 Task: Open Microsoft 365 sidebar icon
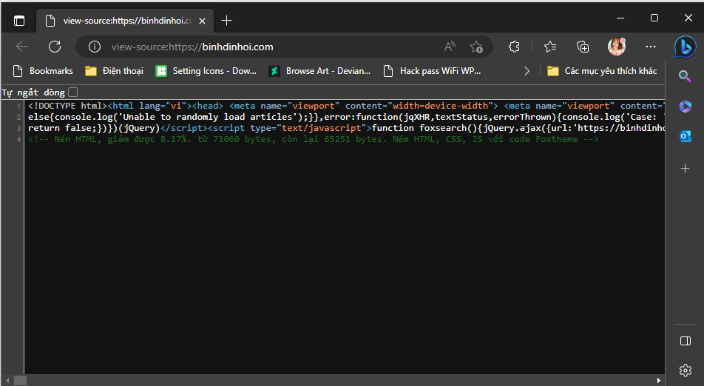685,106
